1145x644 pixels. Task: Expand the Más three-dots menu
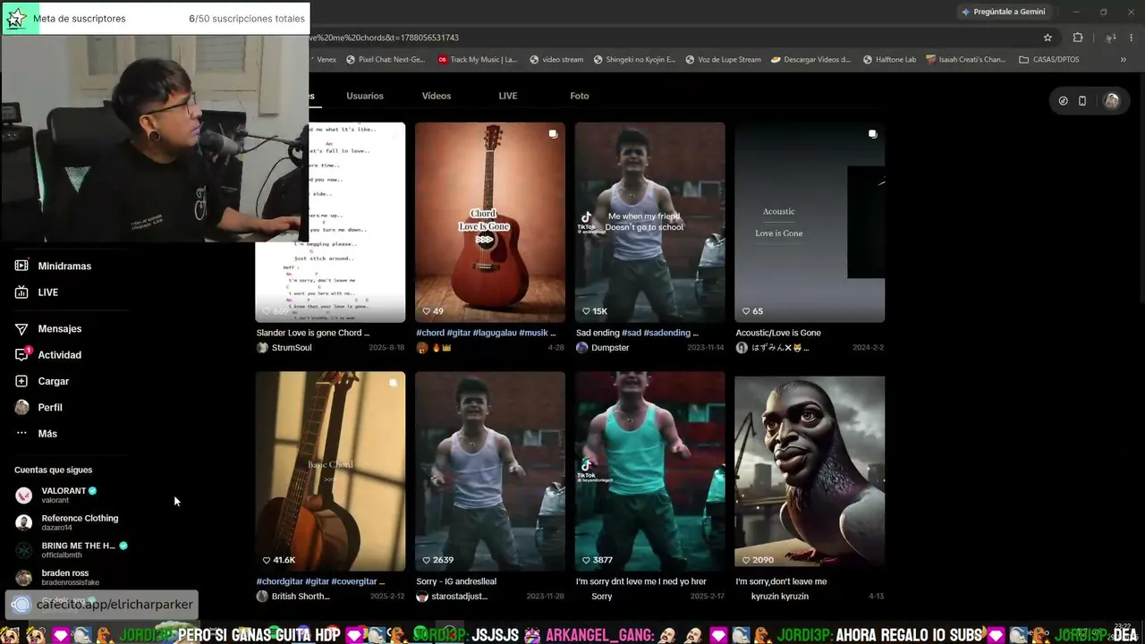[21, 434]
